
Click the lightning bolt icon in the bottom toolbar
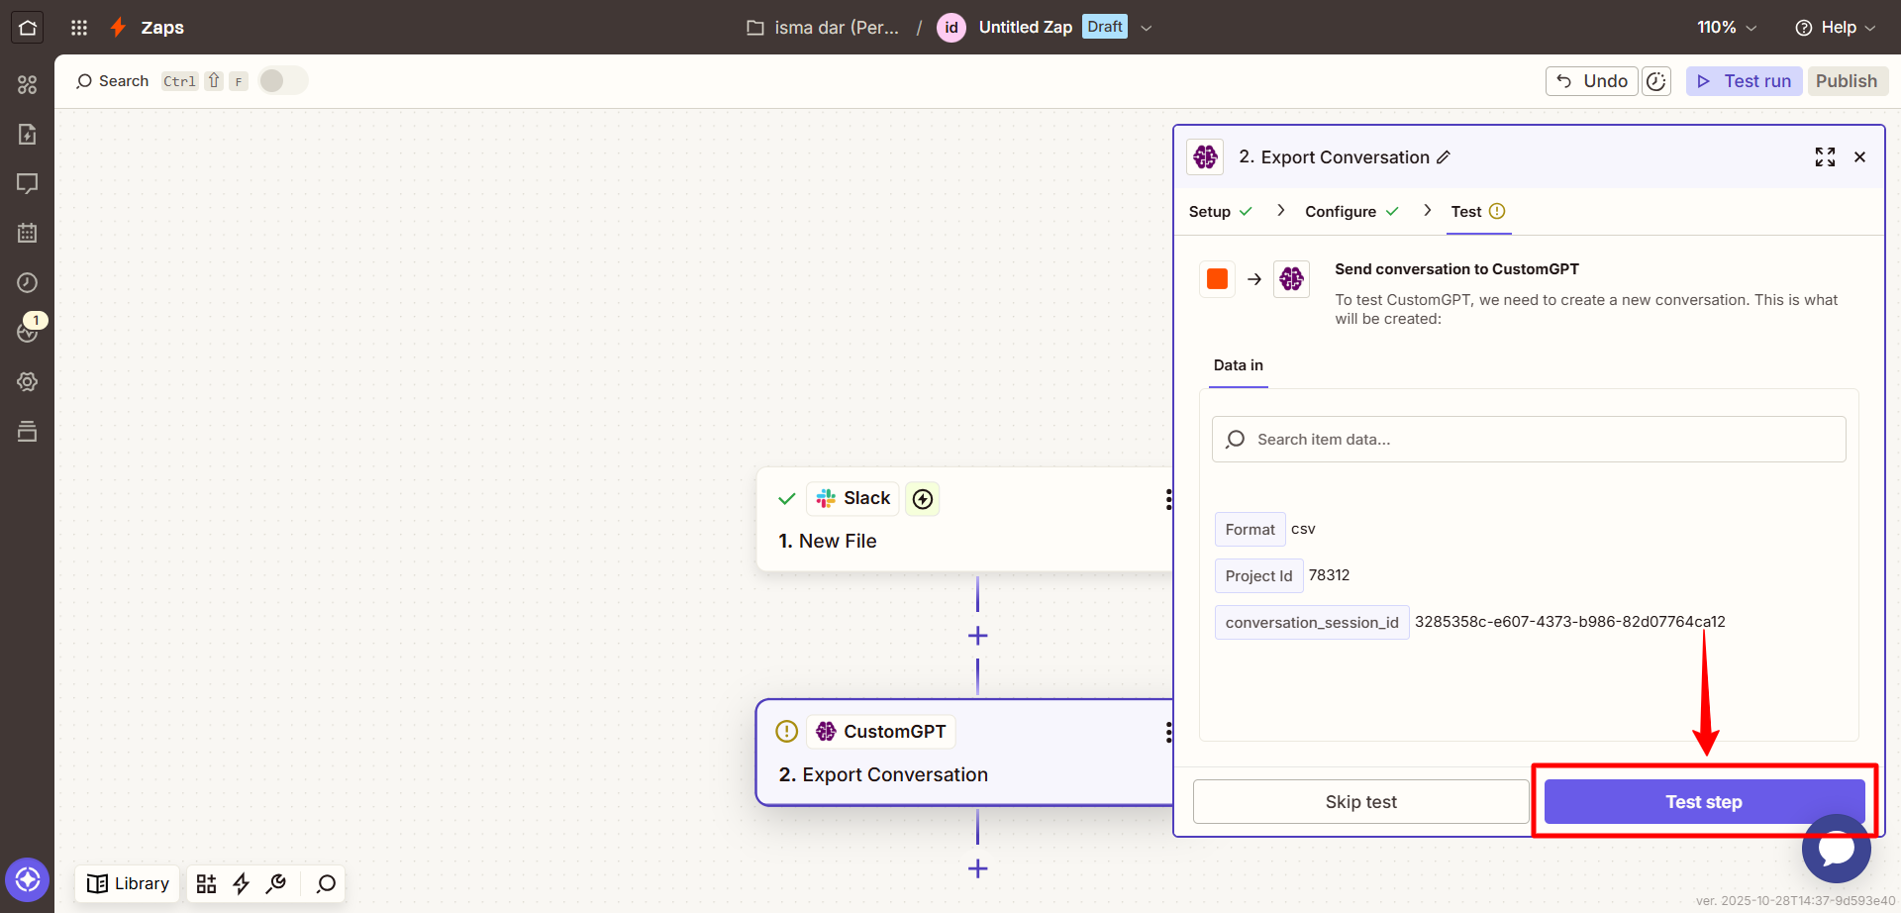point(241,883)
